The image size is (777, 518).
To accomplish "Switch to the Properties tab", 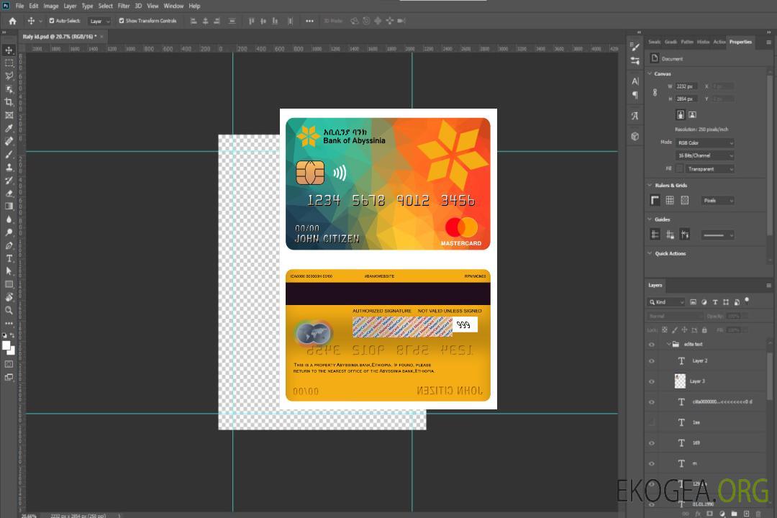I will (740, 42).
